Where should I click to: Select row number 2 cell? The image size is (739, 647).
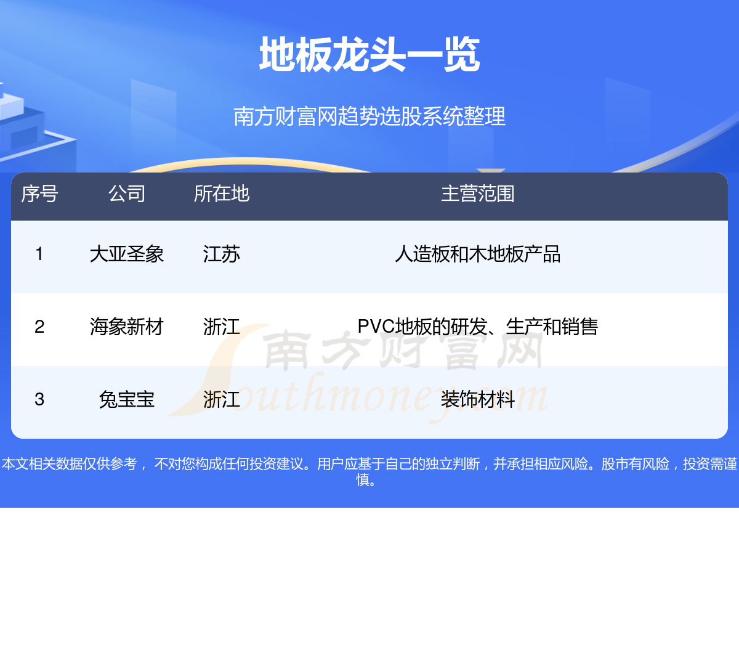click(x=39, y=327)
